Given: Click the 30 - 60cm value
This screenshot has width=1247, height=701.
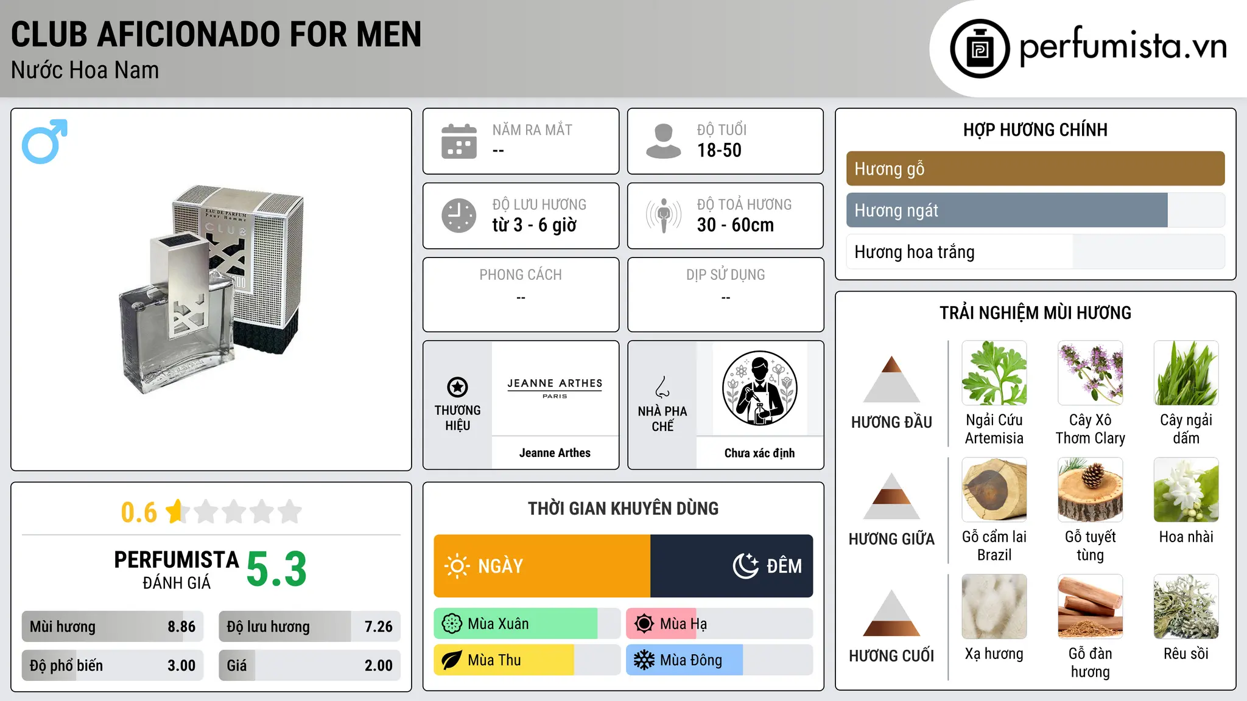Looking at the screenshot, I should coord(736,225).
